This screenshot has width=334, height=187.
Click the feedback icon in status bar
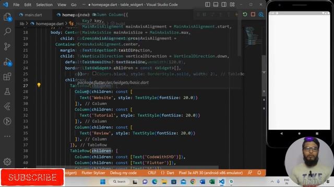250,172
